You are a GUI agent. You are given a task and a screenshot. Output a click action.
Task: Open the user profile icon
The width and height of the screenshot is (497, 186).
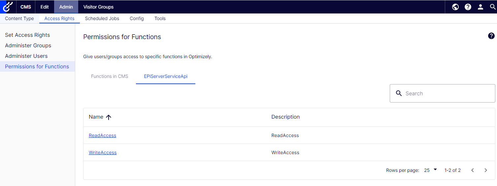click(480, 7)
